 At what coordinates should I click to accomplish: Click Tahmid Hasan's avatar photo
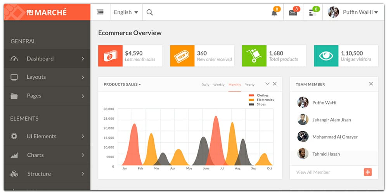tap(303, 154)
